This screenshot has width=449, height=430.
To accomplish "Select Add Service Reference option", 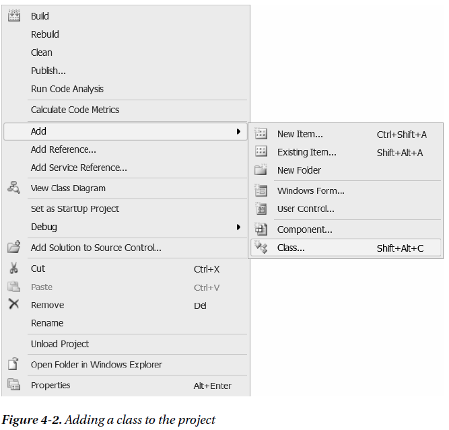I will coord(79,168).
